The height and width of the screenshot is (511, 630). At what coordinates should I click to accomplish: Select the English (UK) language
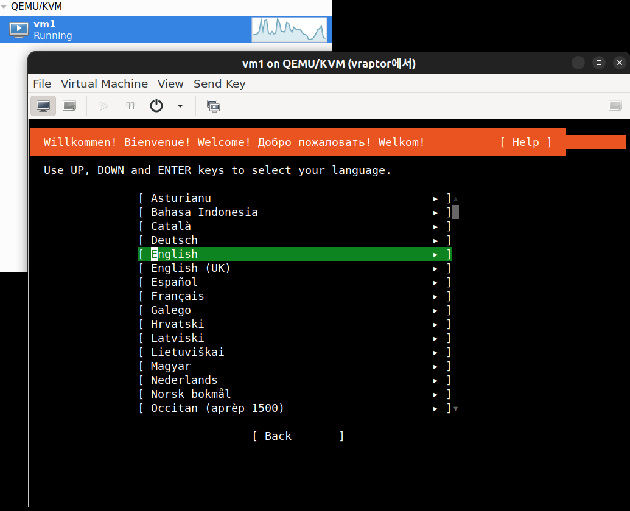[295, 268]
